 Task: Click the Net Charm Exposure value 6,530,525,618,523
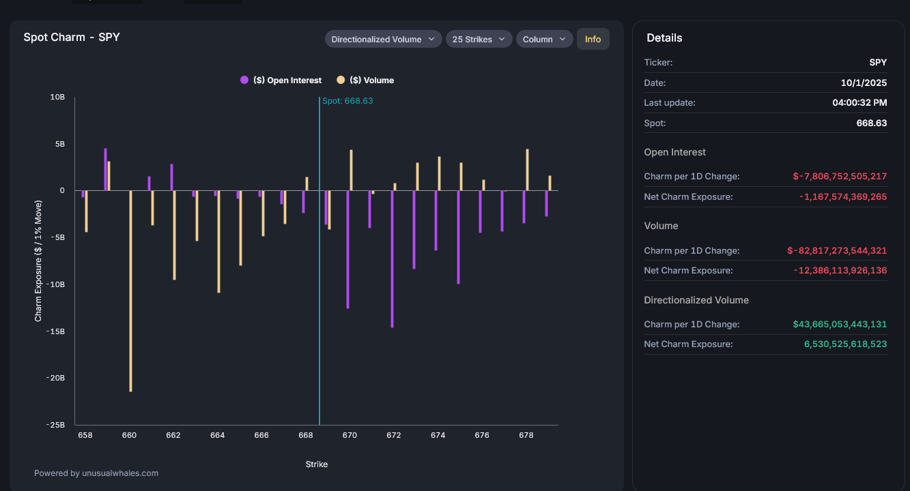point(846,344)
